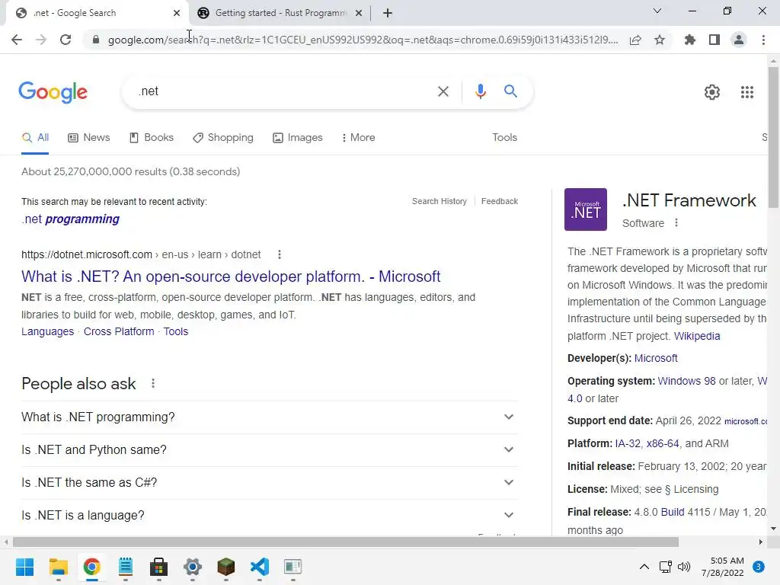Open the Chrome profile avatar
This screenshot has width=780, height=585.
(739, 40)
